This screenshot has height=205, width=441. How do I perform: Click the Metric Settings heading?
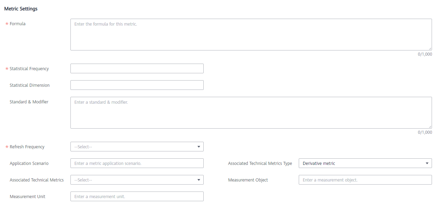[x=21, y=9]
